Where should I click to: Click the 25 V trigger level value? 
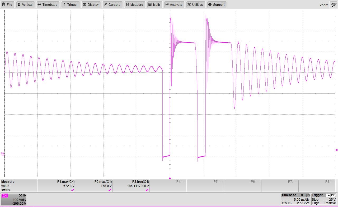332,200
